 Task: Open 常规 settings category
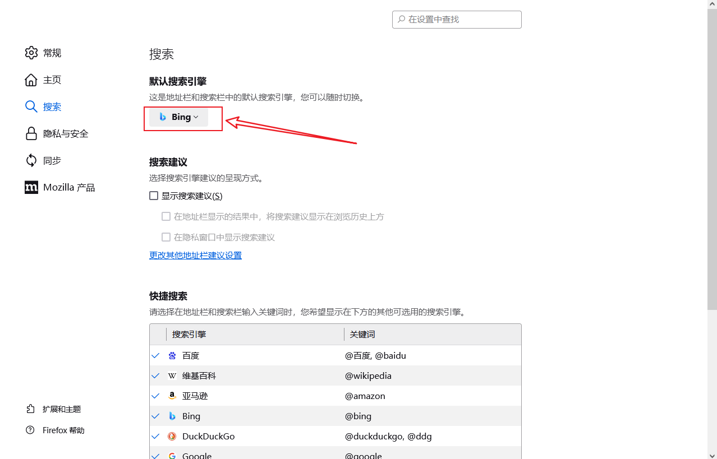52,53
